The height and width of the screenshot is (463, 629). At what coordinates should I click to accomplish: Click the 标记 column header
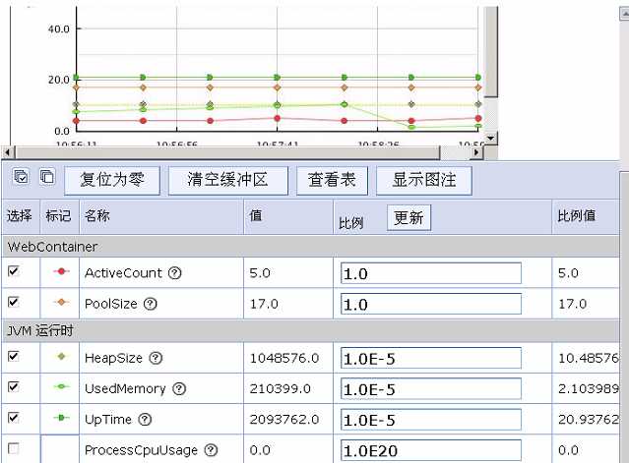pyautogui.click(x=58, y=216)
